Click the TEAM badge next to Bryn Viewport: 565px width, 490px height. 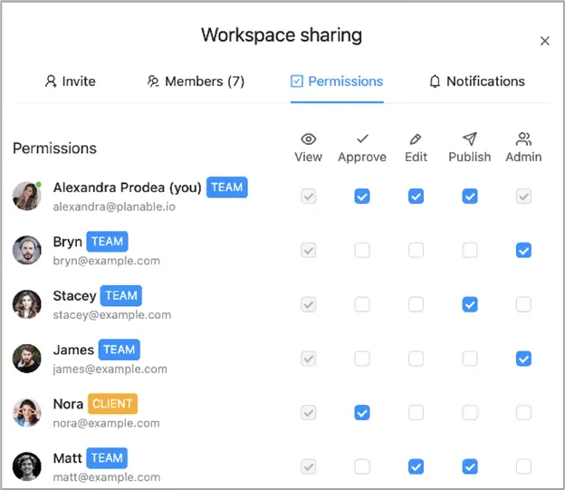click(x=107, y=241)
